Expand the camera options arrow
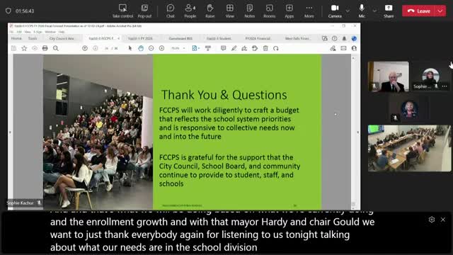This screenshot has width=453, height=255. pos(348,11)
